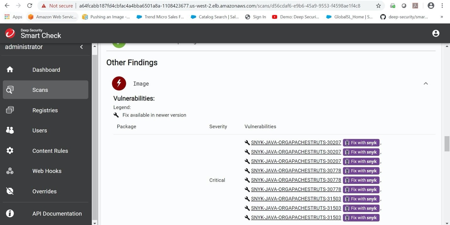Click 'Fix with snyk' for the third ORGAPACHESTRUTS-30207

tap(361, 161)
